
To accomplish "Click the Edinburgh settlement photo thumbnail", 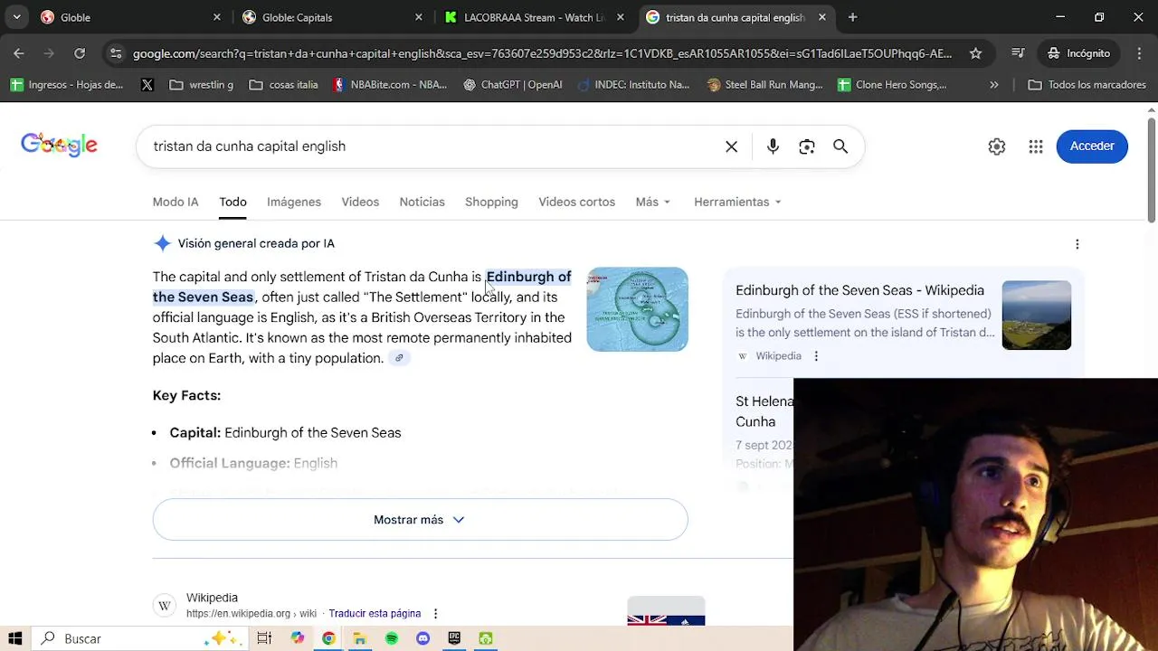I will [1037, 315].
